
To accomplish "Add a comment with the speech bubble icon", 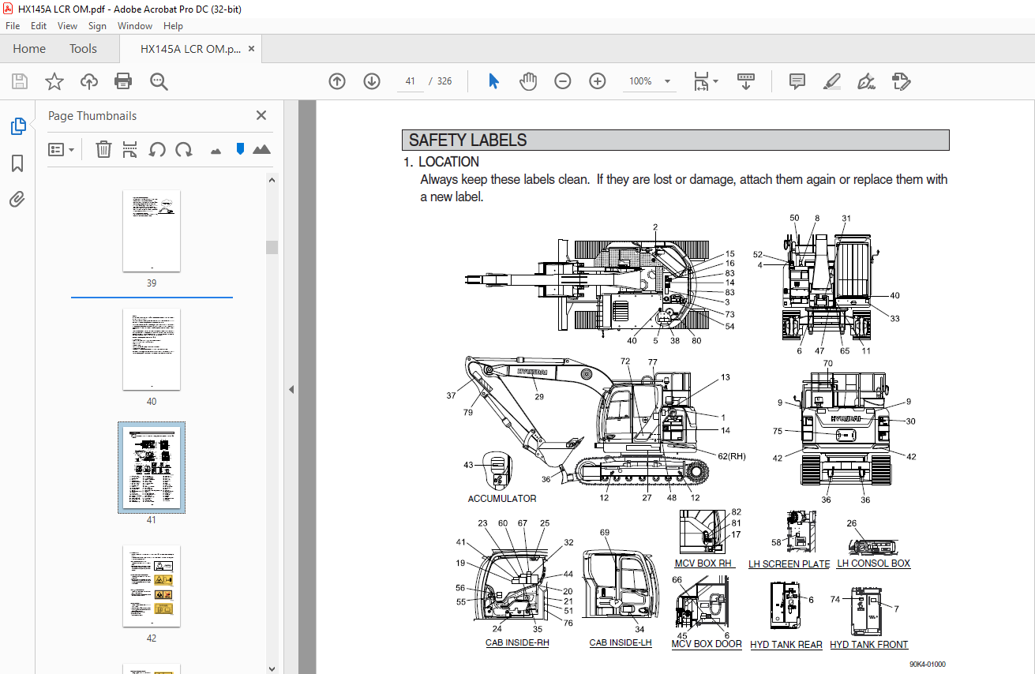I will pyautogui.click(x=797, y=81).
